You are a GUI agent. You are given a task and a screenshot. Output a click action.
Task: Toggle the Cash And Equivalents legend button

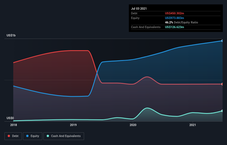point(64,136)
